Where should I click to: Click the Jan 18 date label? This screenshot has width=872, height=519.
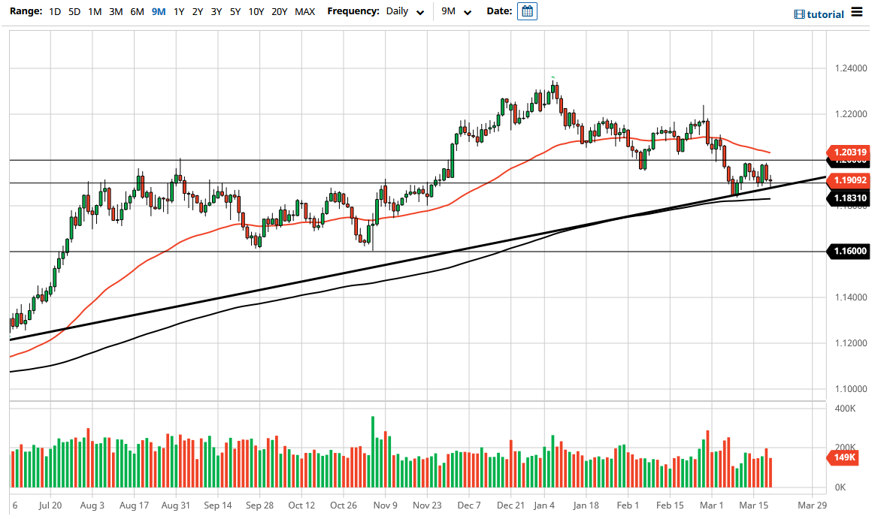click(x=586, y=505)
